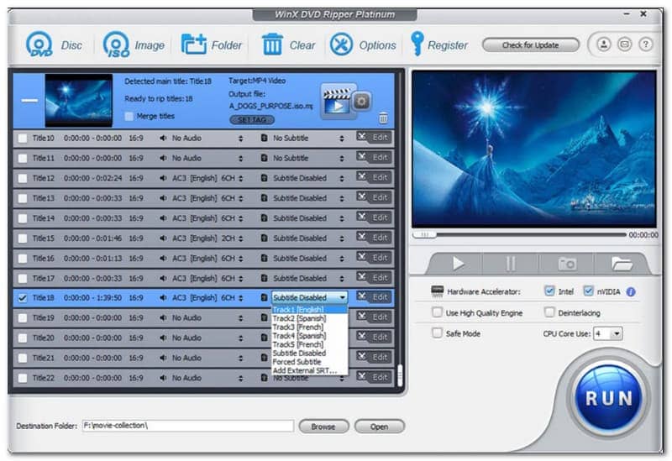Edit Title18 with scissors Edit button
Viewport: 672px width, 461px height.
coord(374,297)
